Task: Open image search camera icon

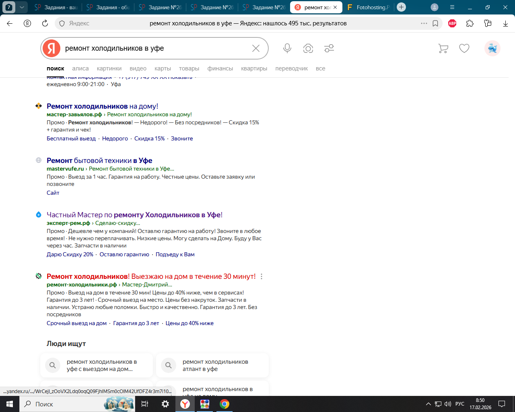Action: coord(308,48)
